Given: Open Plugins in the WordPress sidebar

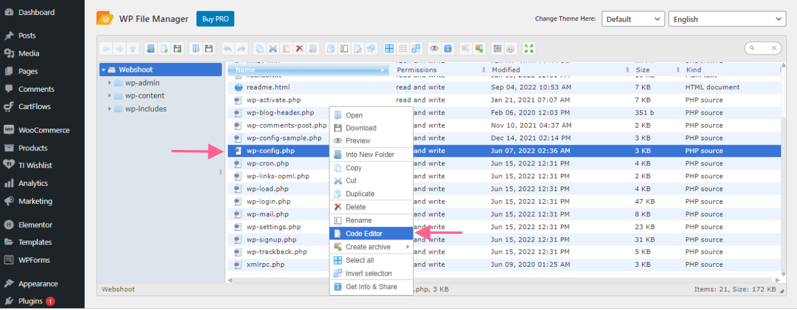Looking at the screenshot, I should coord(42,301).
